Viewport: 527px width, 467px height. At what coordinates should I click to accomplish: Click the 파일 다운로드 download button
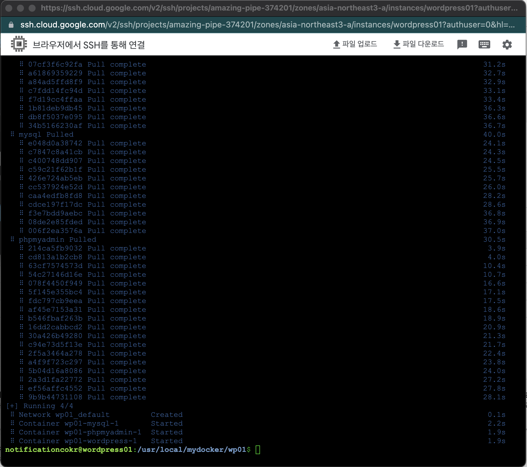click(418, 44)
